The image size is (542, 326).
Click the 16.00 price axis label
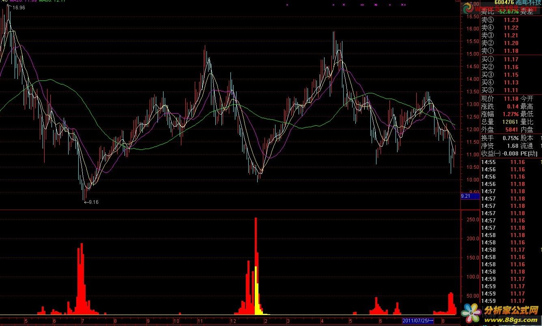473,29
